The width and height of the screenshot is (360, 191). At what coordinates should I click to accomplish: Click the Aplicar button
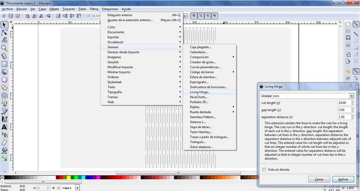tap(343, 179)
